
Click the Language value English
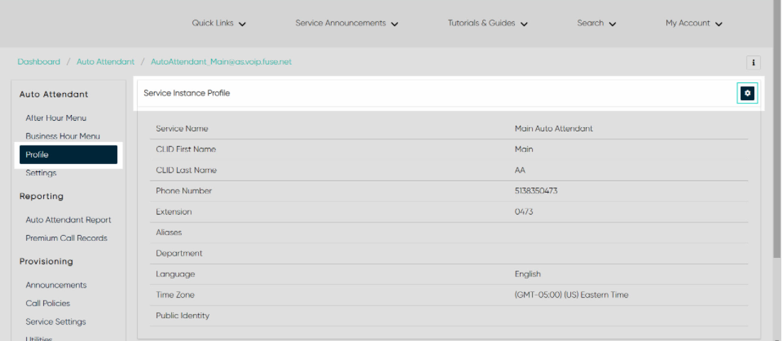click(x=528, y=274)
